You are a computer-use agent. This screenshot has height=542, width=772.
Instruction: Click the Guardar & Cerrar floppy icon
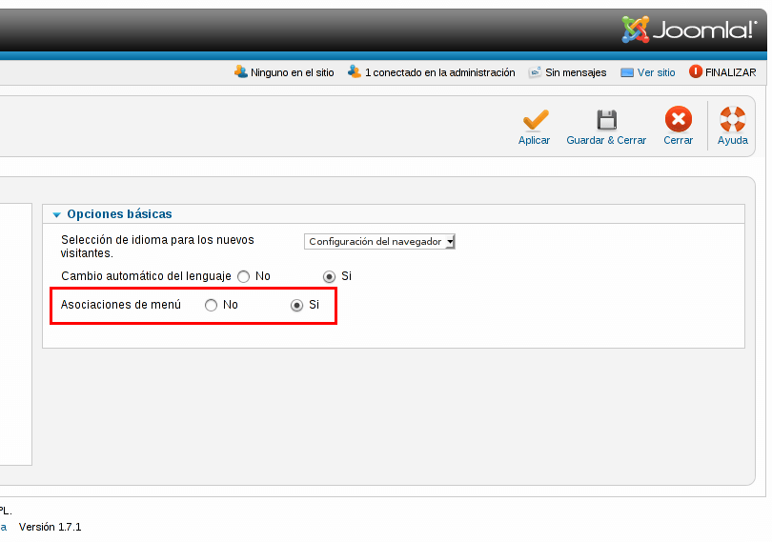point(606,120)
